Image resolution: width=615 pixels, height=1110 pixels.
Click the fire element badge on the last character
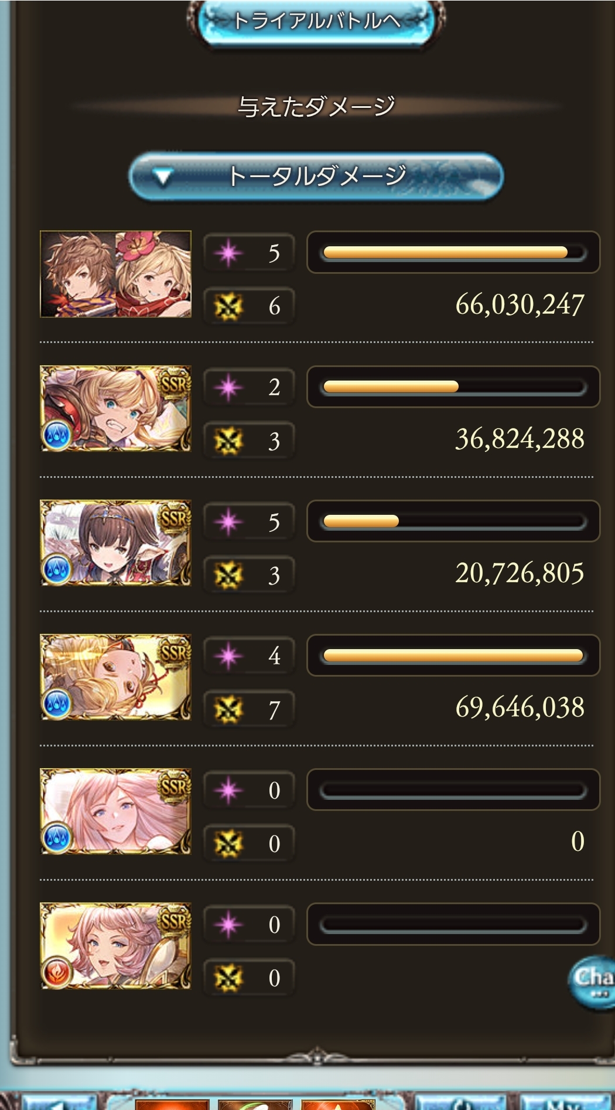[57, 972]
